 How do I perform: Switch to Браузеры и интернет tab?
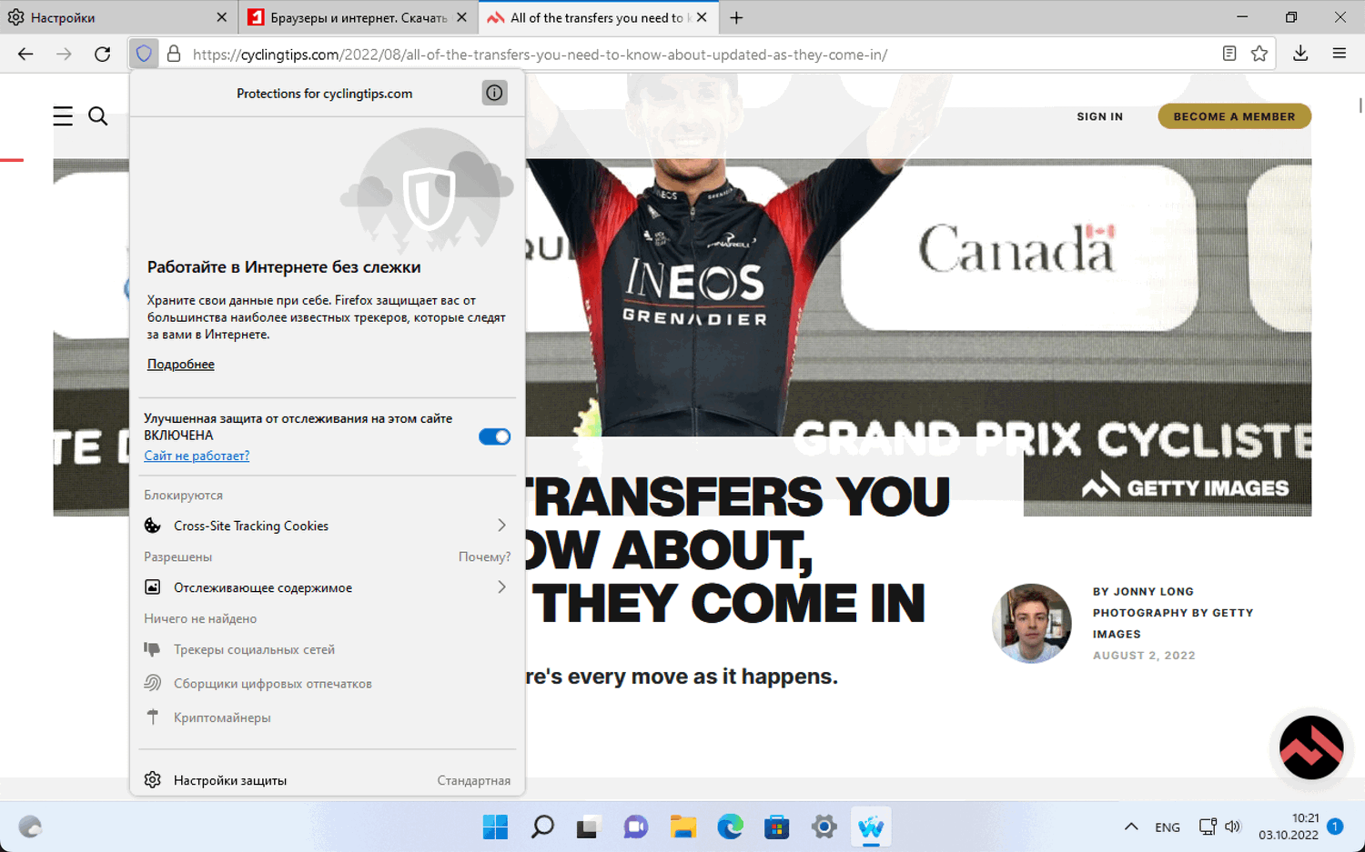[358, 17]
